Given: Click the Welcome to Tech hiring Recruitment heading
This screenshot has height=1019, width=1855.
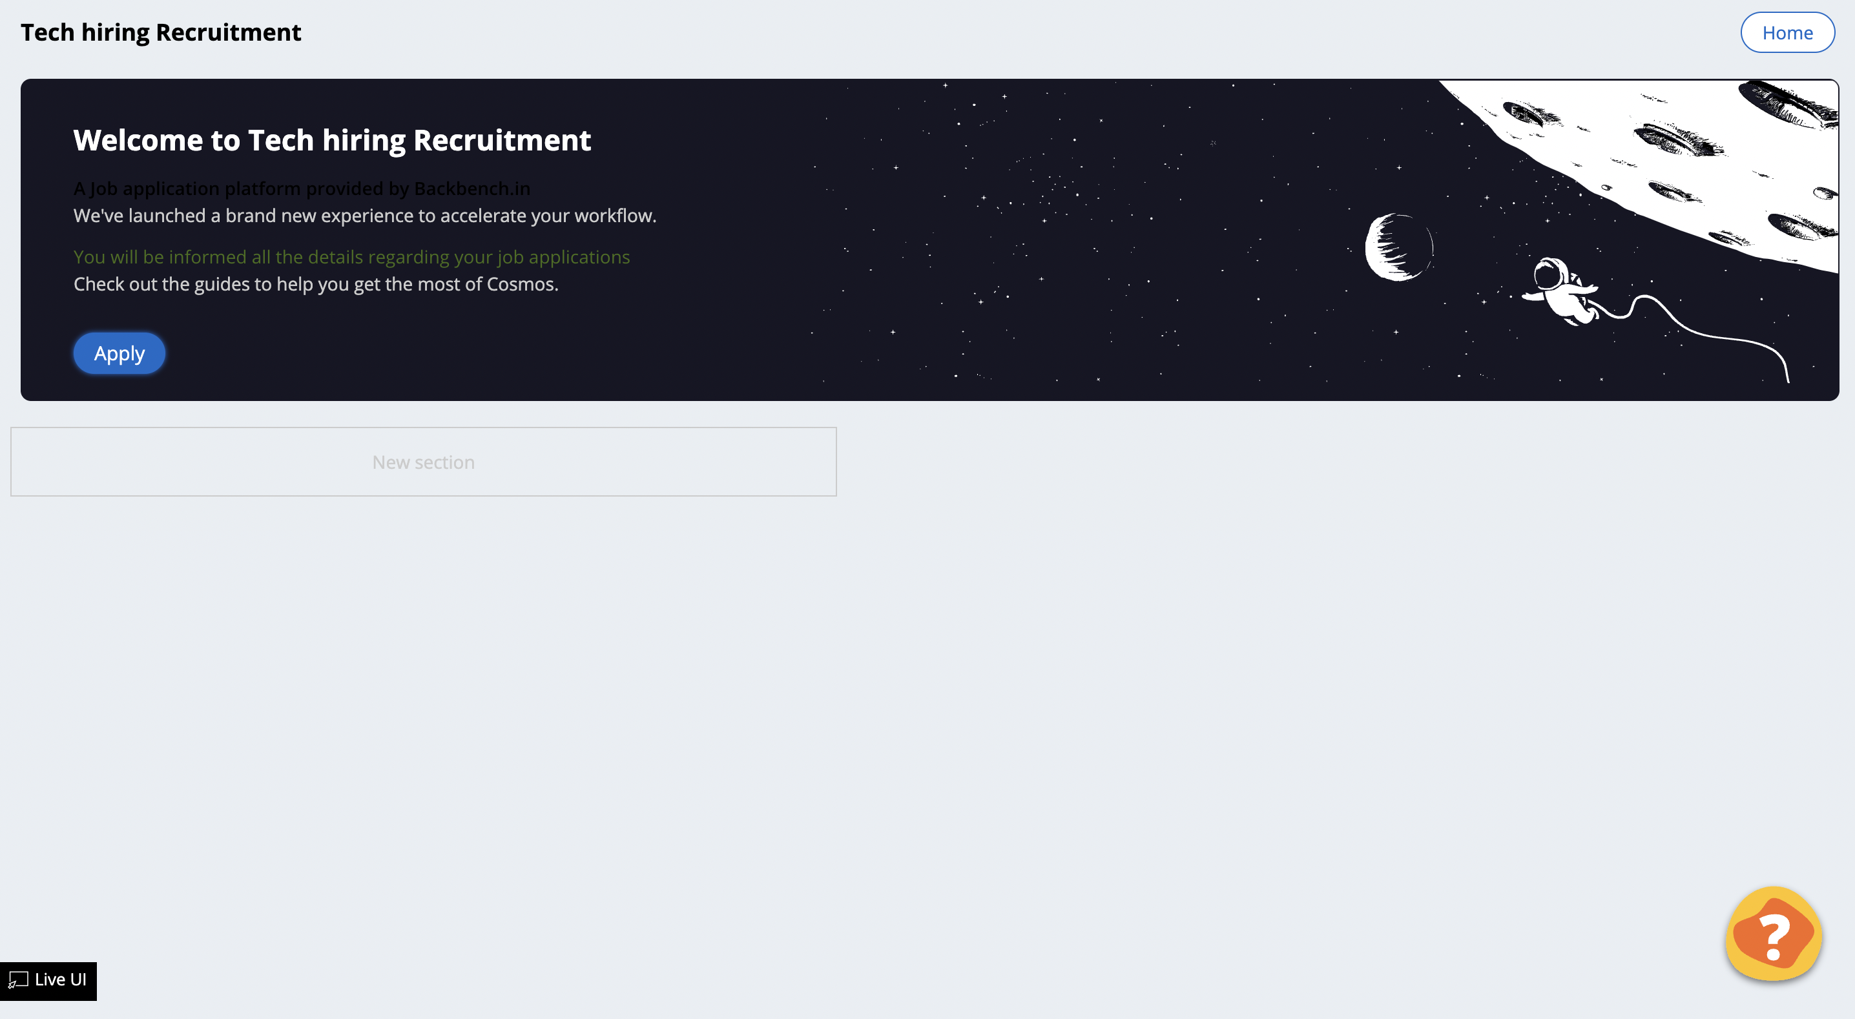Looking at the screenshot, I should (332, 140).
